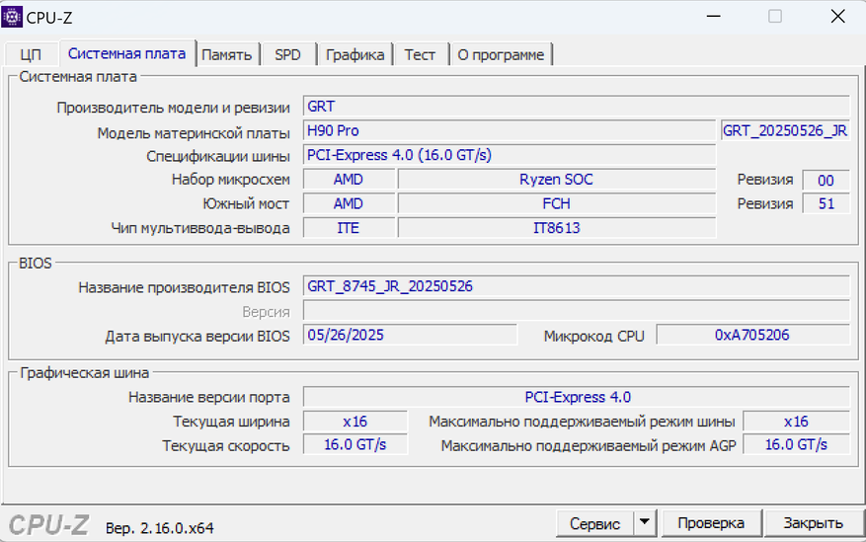866x542 pixels.
Task: Click the Дата выпуска версии BIOS label
Action: click(x=197, y=336)
